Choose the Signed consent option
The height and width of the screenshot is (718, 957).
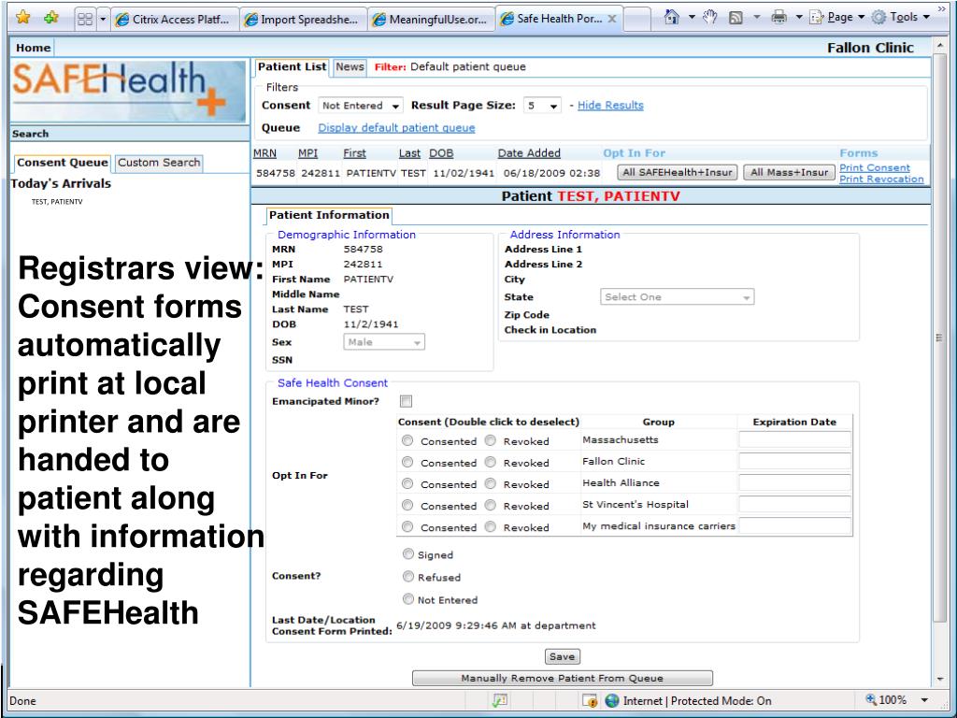tap(408, 553)
